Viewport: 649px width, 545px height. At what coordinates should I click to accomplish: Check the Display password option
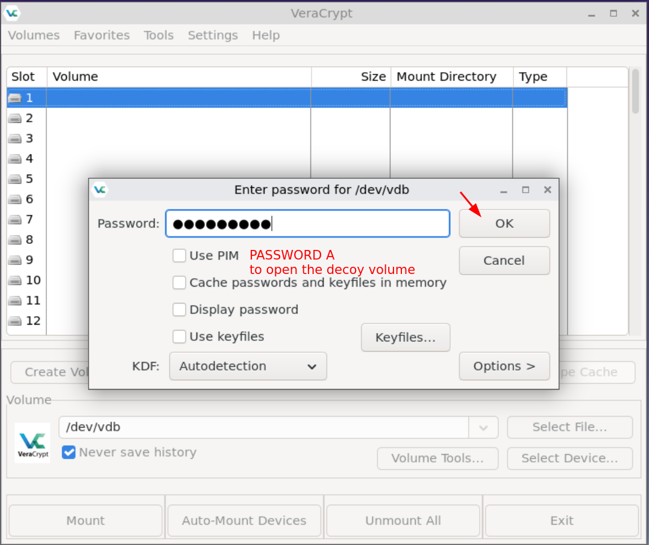coord(179,310)
